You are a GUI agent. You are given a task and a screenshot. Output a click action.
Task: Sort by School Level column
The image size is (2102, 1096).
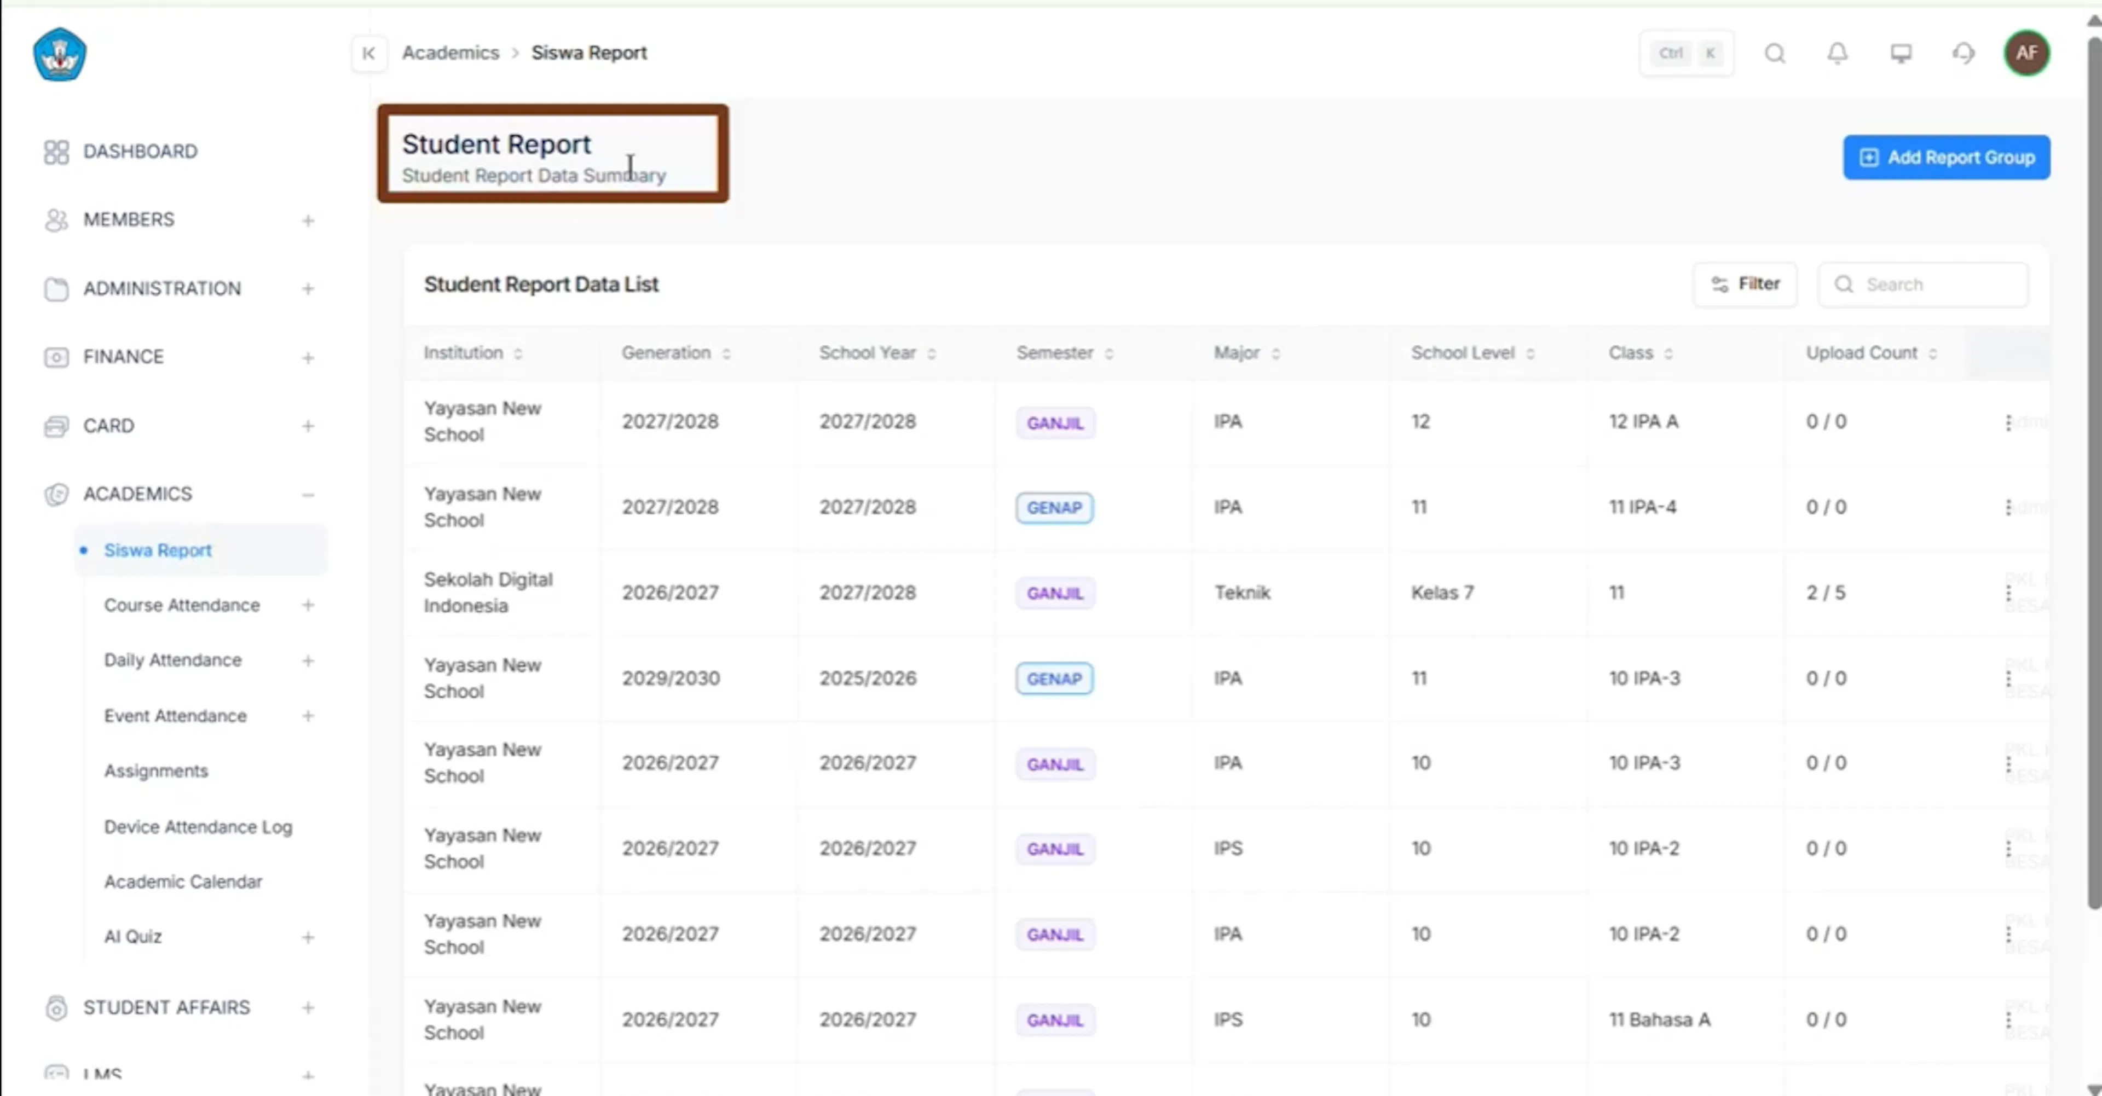pyautogui.click(x=1531, y=354)
